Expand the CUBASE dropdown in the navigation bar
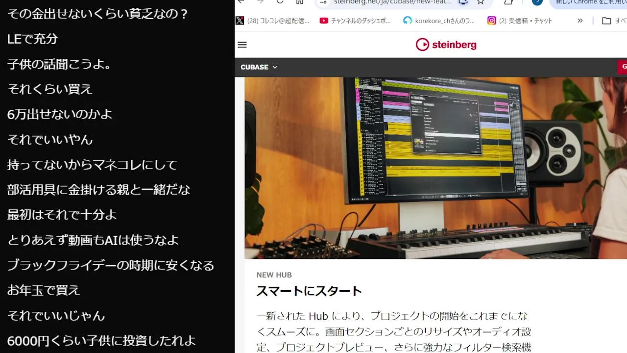This screenshot has width=627, height=353. (259, 67)
